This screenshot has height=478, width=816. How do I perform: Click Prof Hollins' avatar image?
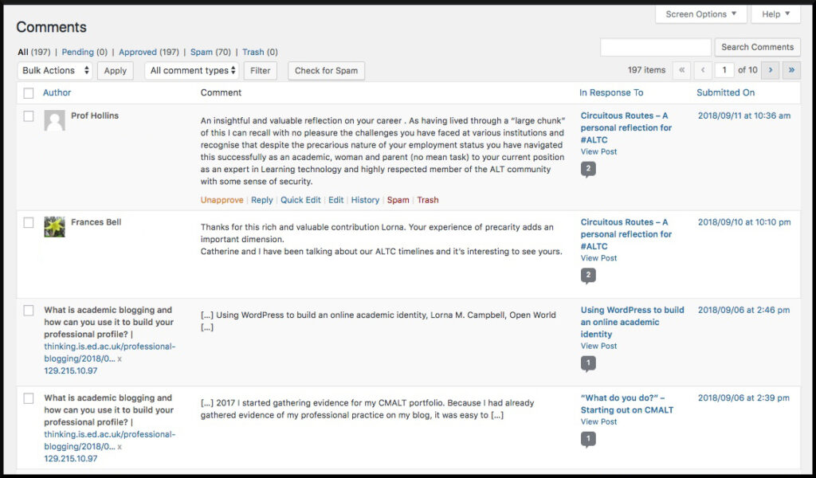pos(54,120)
